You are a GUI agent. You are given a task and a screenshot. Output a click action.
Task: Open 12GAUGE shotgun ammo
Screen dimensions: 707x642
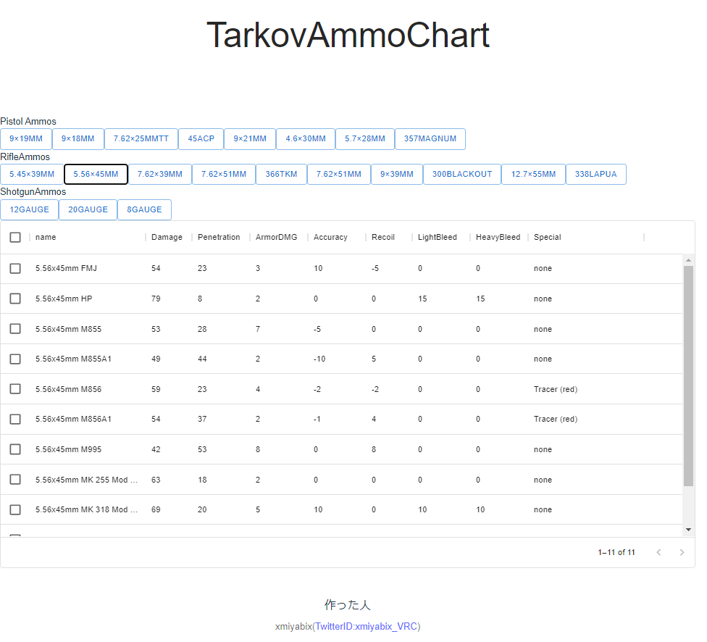[x=29, y=210]
